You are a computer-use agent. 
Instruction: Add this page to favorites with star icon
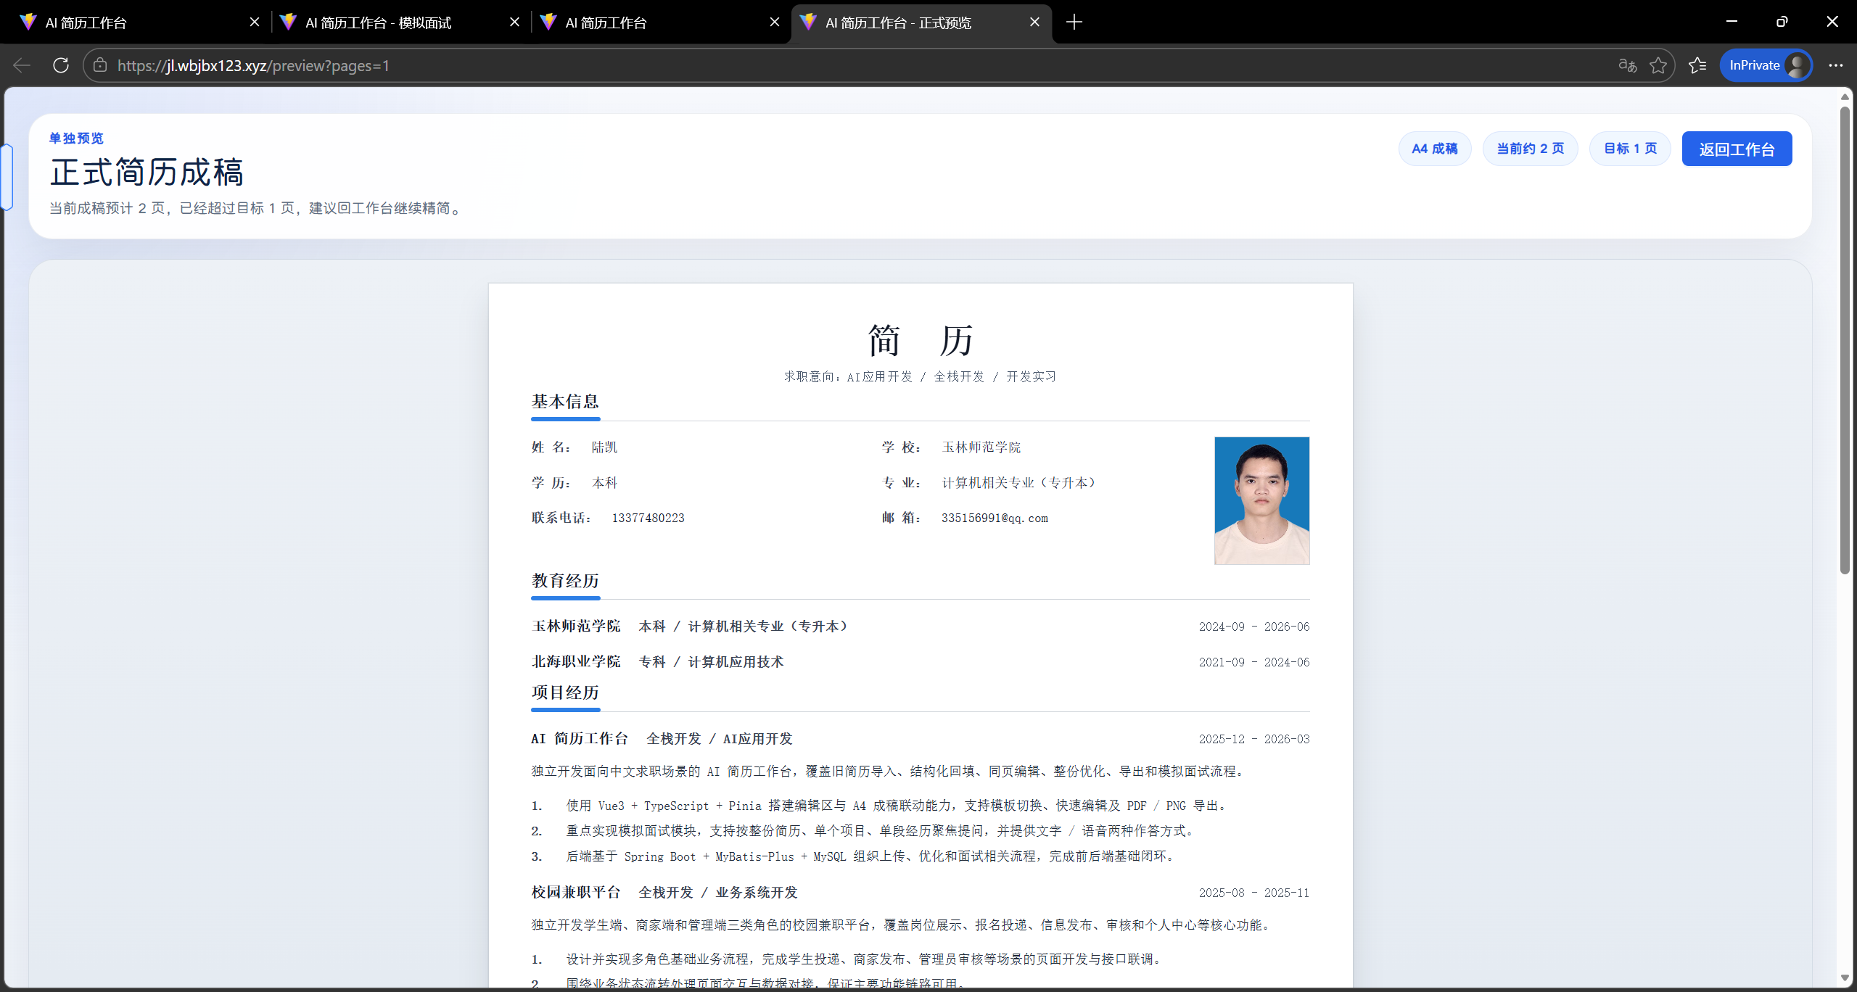pyautogui.click(x=1659, y=65)
